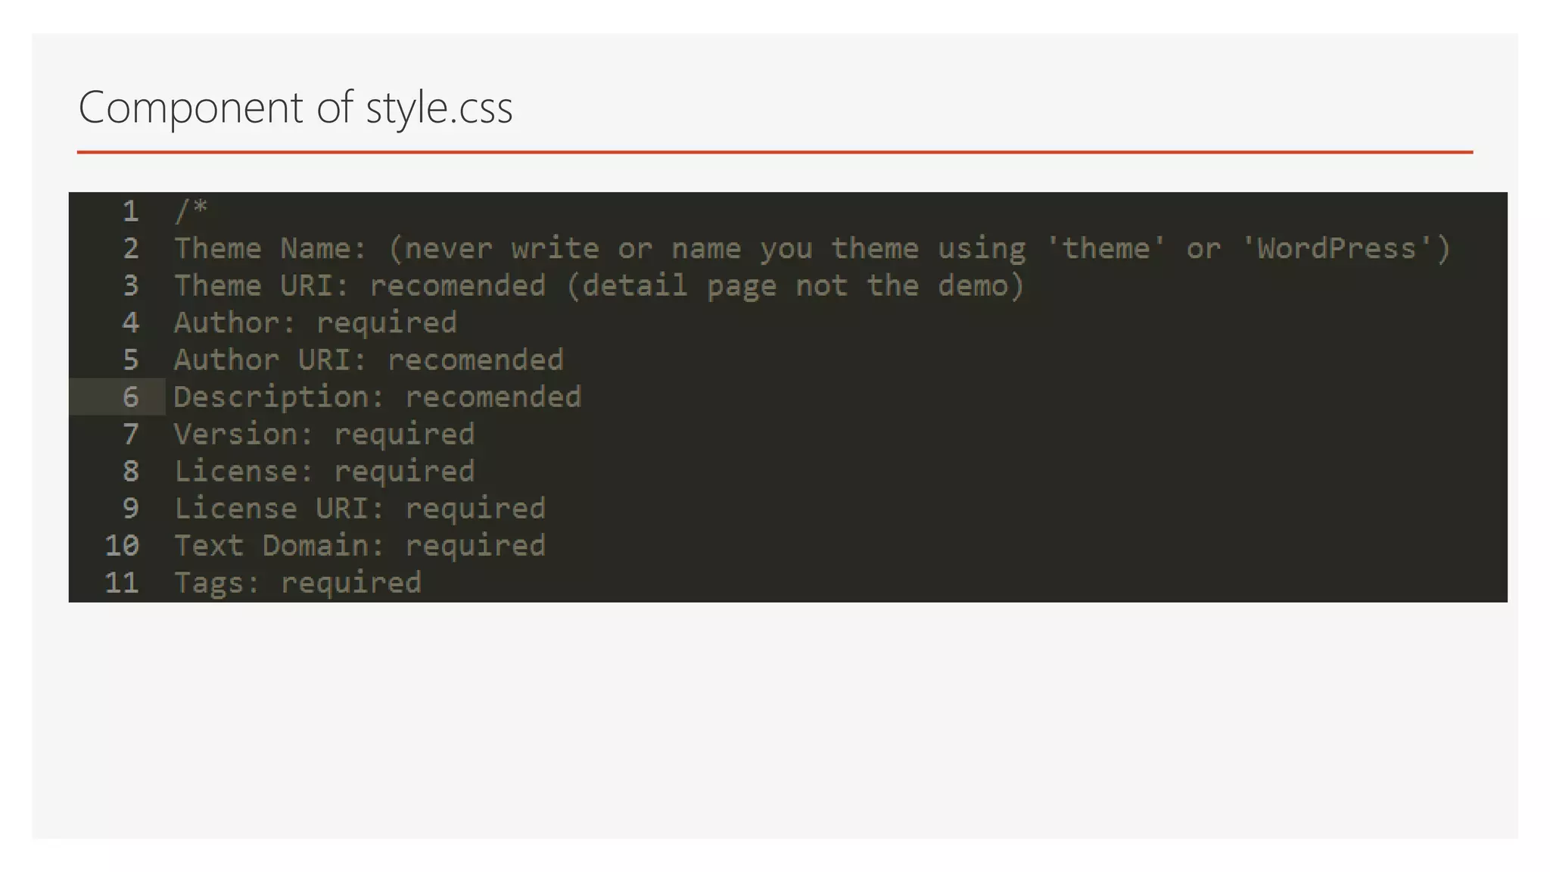Click the 'Theme Name:' text
This screenshot has height=872, width=1550.
click(x=270, y=248)
